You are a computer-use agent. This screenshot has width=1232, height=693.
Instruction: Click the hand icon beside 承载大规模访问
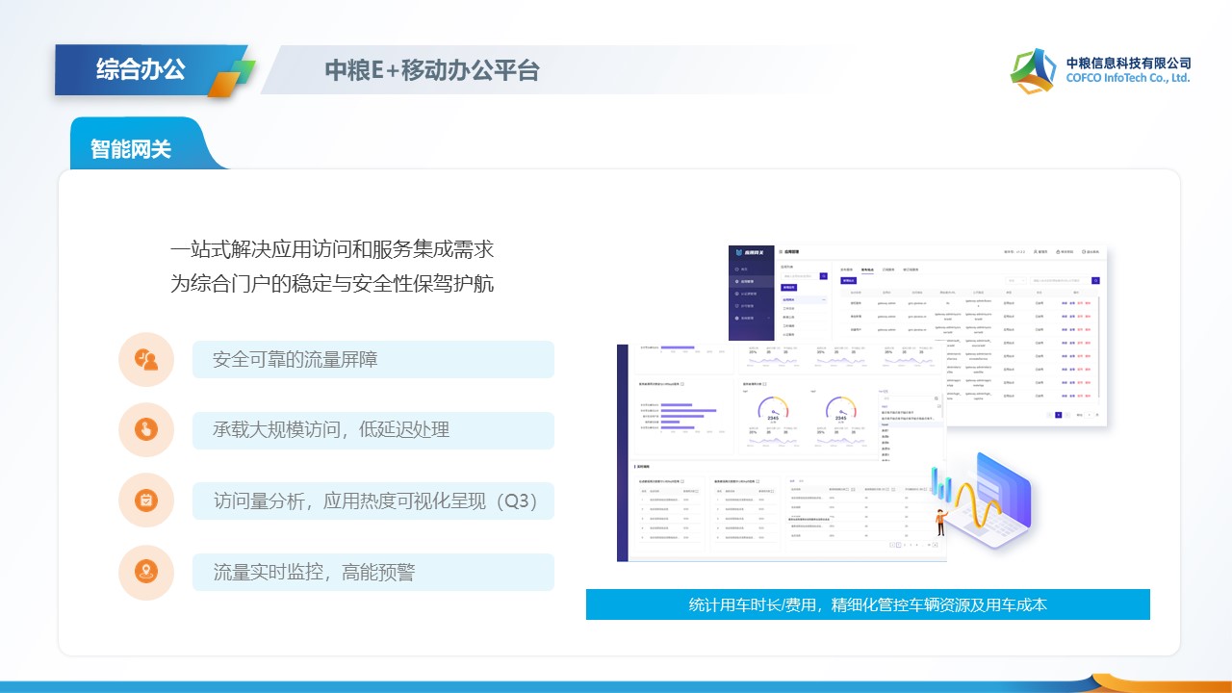tap(146, 429)
